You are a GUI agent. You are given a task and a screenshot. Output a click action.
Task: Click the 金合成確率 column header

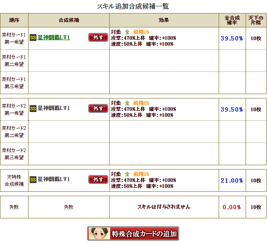tap(232, 20)
